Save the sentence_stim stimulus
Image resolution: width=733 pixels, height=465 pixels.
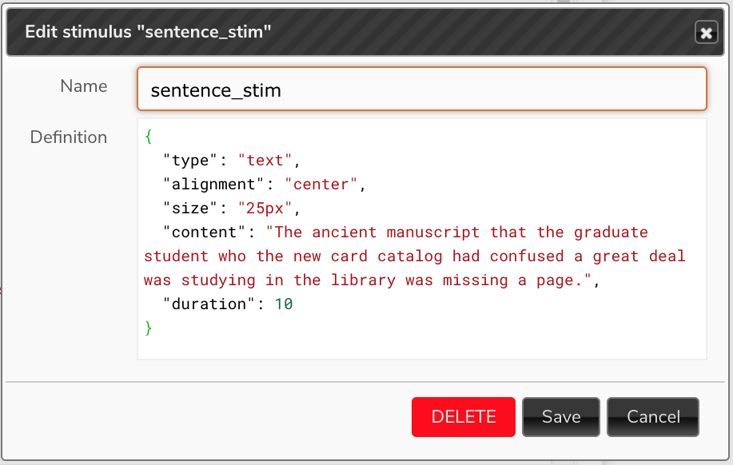point(561,417)
